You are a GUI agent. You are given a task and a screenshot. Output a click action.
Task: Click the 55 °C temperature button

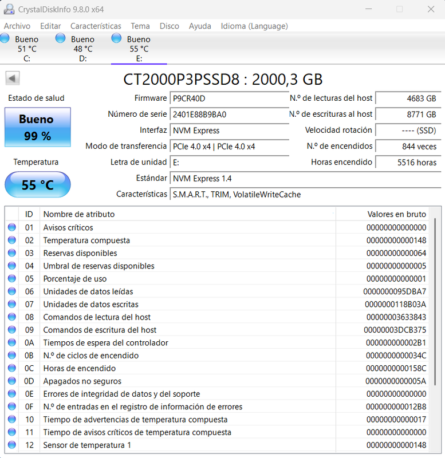tap(38, 184)
